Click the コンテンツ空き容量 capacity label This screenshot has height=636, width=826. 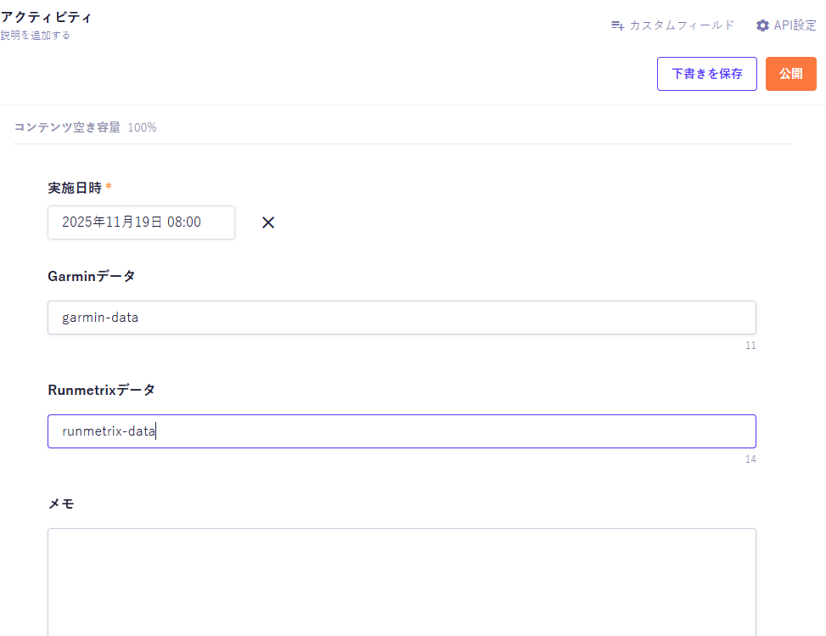point(67,127)
